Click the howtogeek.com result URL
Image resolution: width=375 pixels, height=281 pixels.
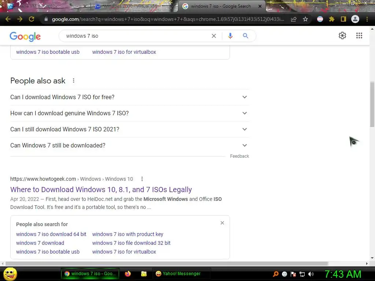(x=71, y=179)
